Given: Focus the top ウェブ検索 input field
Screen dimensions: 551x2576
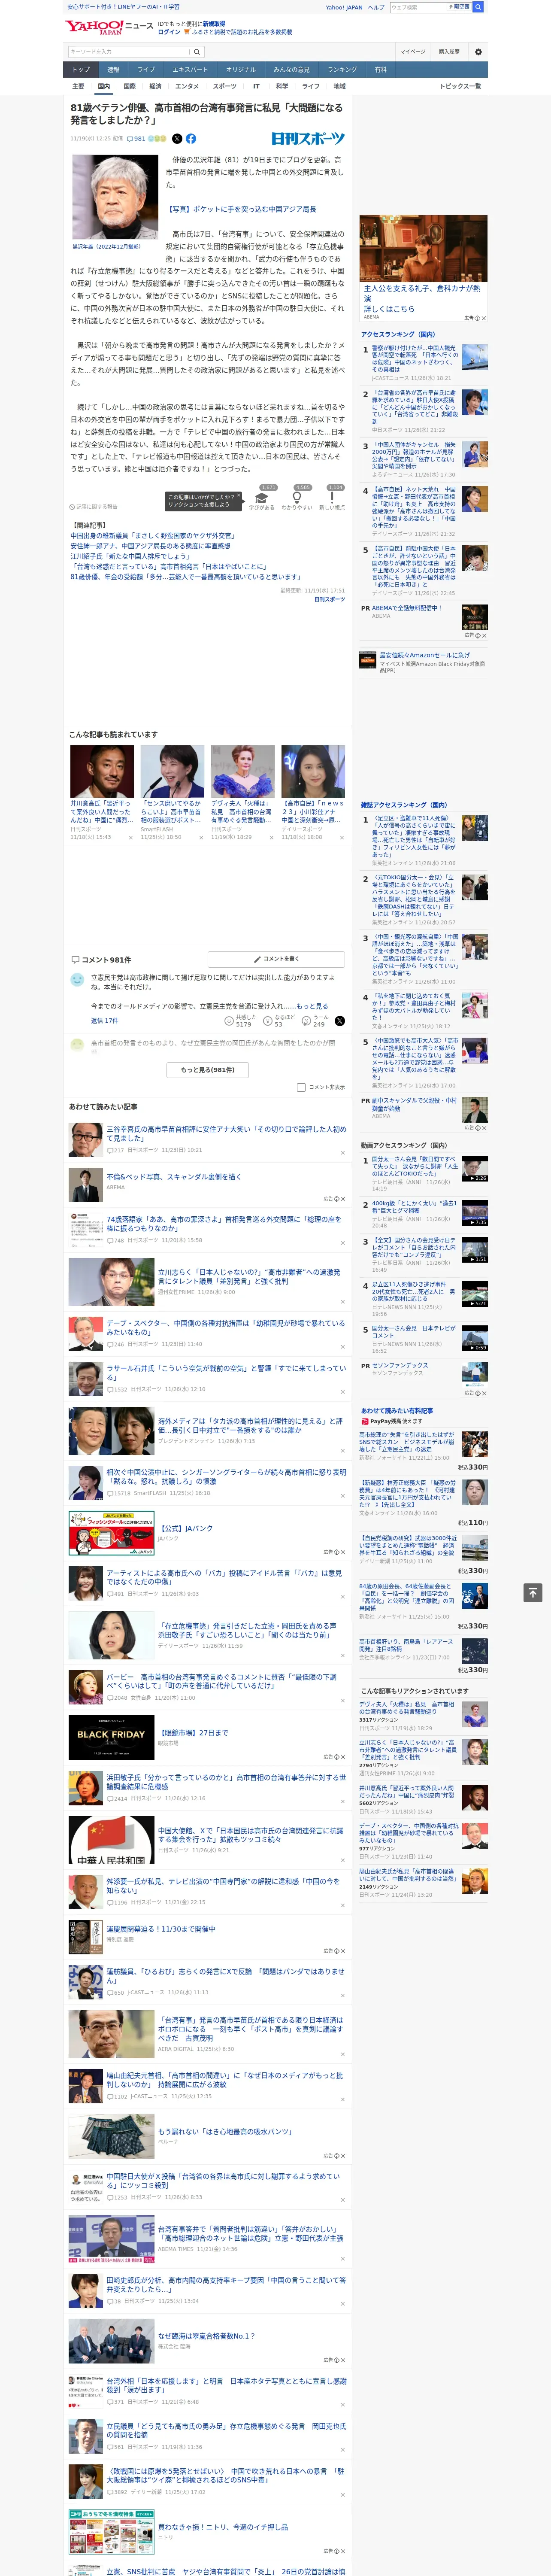Looking at the screenshot, I should (418, 7).
